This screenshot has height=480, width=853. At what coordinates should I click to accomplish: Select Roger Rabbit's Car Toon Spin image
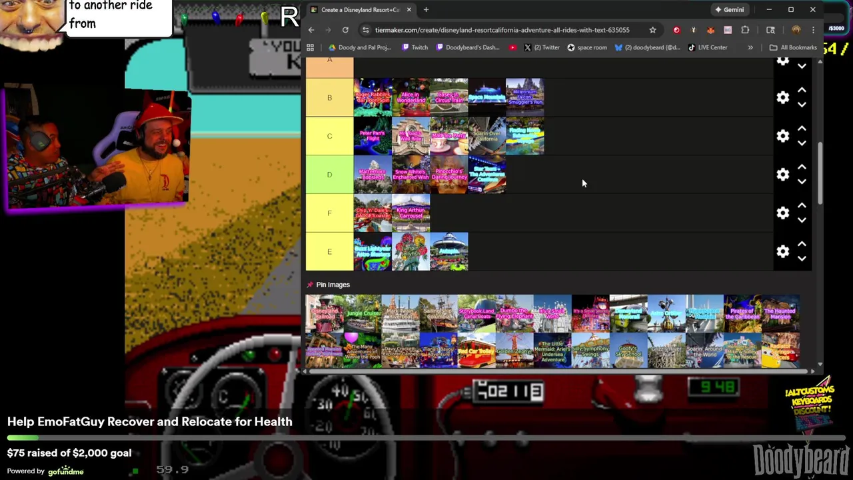pos(373,97)
